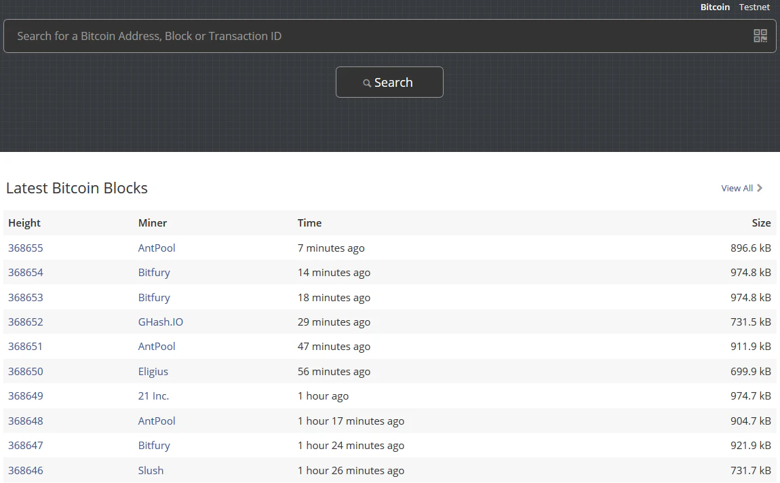Click the 911.9 kB size value

[751, 346]
